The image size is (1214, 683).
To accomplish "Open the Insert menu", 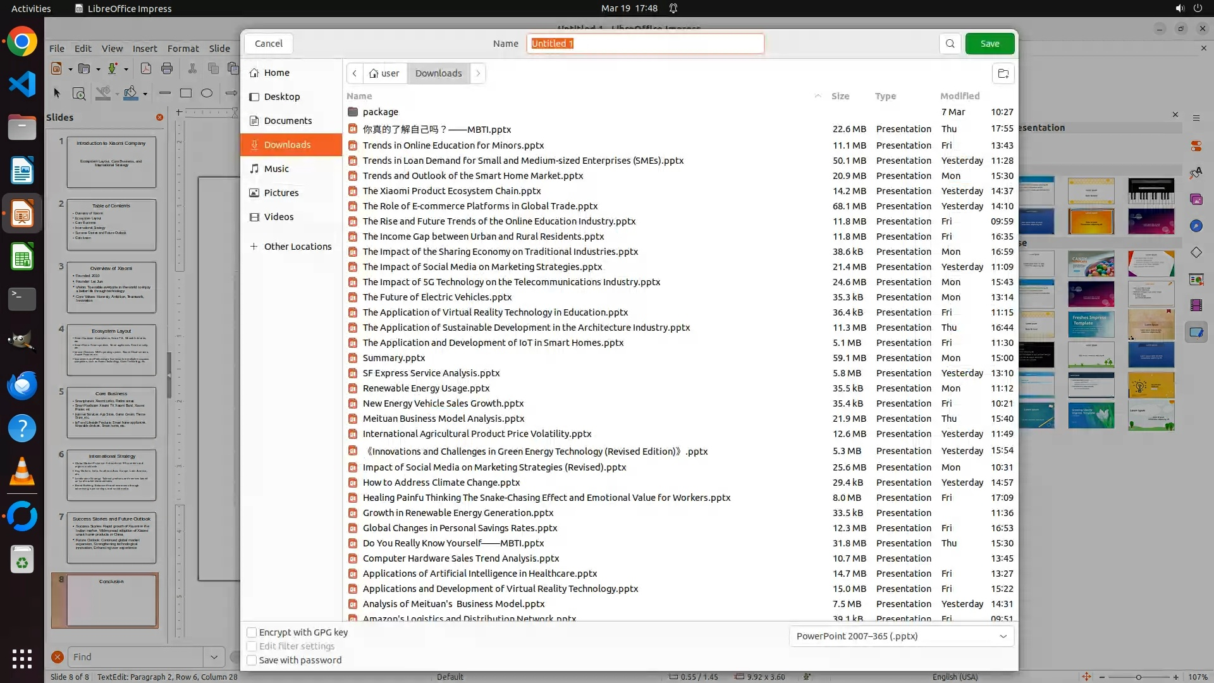I will (x=145, y=49).
